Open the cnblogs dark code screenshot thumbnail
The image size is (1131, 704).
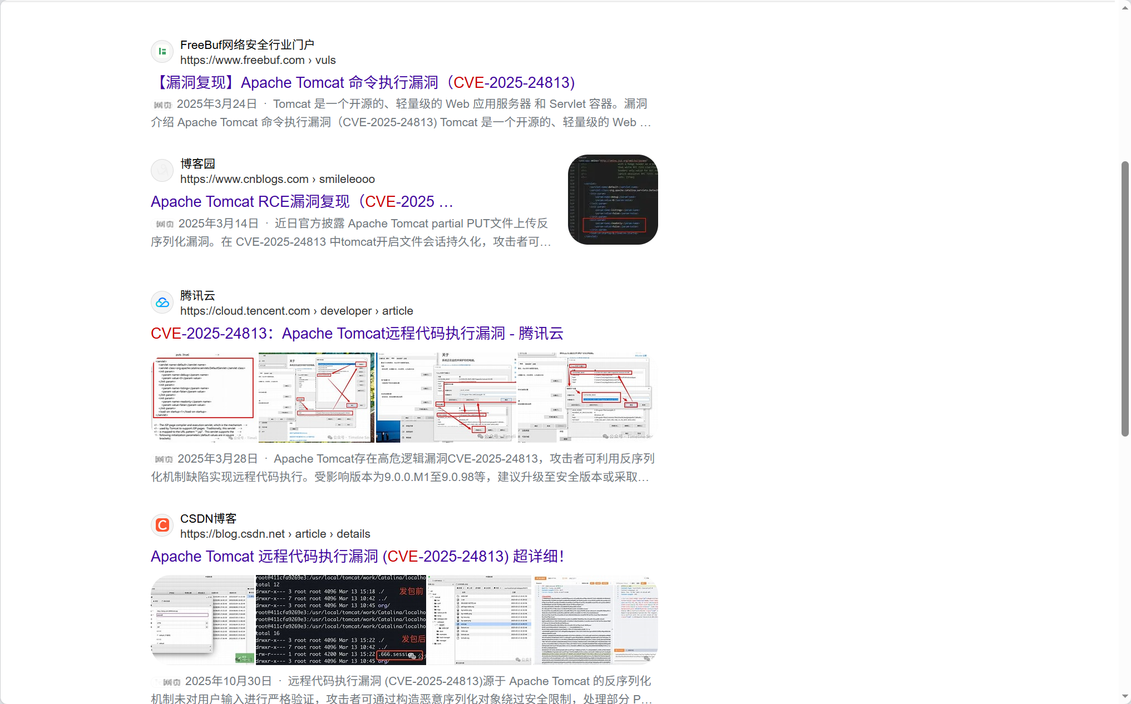coord(613,200)
